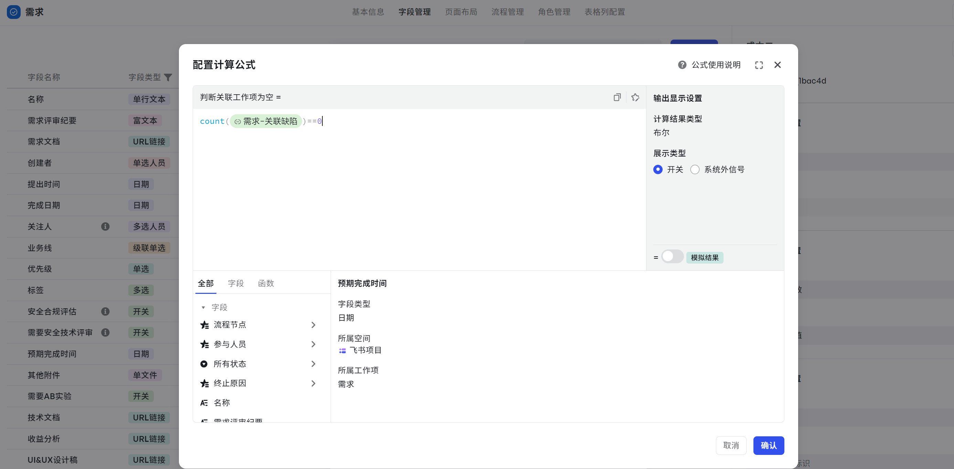Click 需求评审纪要 row in field table
The width and height of the screenshot is (954, 469).
coord(93,120)
